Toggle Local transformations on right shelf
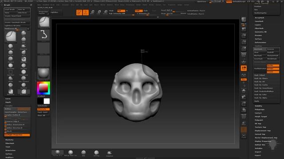 [244, 68]
